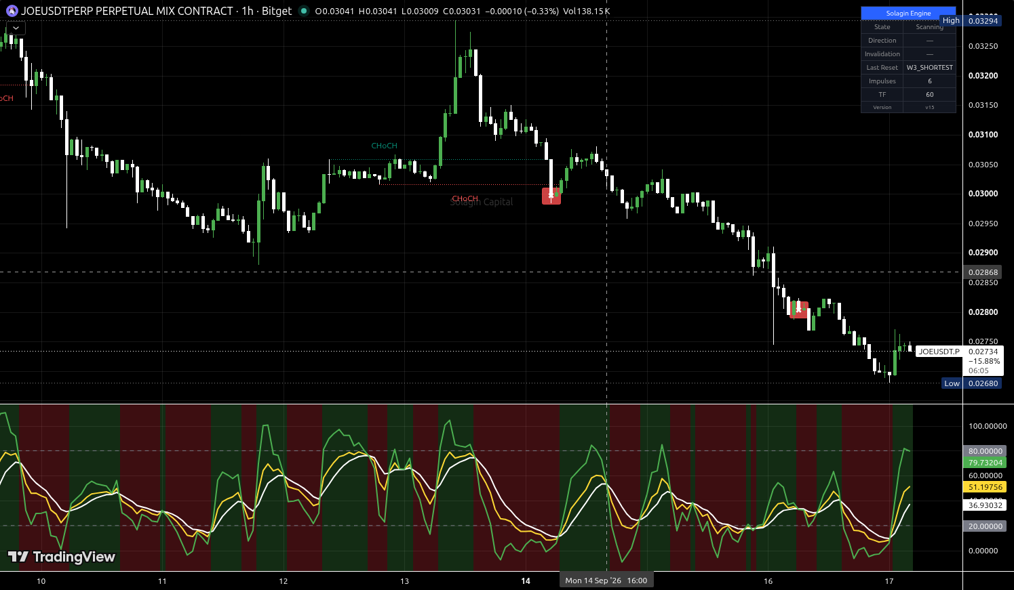This screenshot has height=590, width=1014.
Task: Click the Solagin Engine table header
Action: [x=908, y=14]
